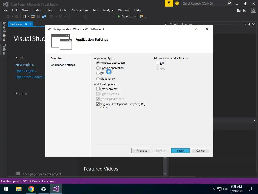Open the Analyze menu
258x194 pixels.
(108, 10)
